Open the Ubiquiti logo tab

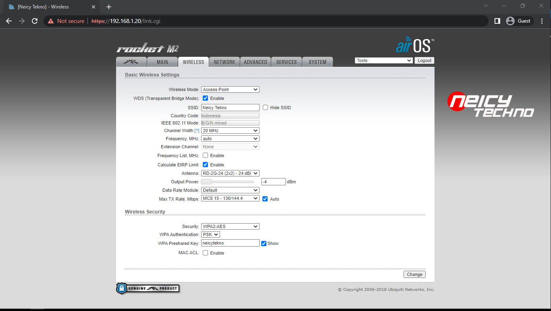[131, 62]
